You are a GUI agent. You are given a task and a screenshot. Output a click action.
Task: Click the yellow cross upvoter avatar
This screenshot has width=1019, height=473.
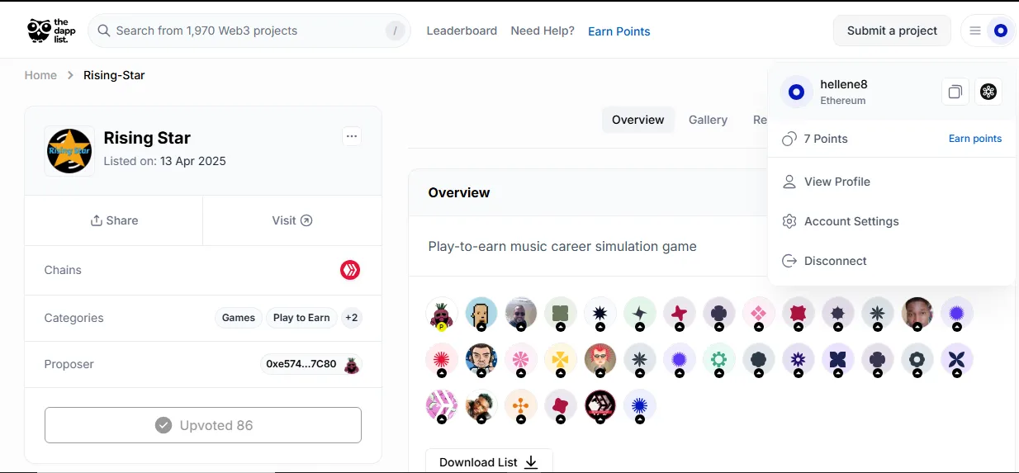(561, 359)
